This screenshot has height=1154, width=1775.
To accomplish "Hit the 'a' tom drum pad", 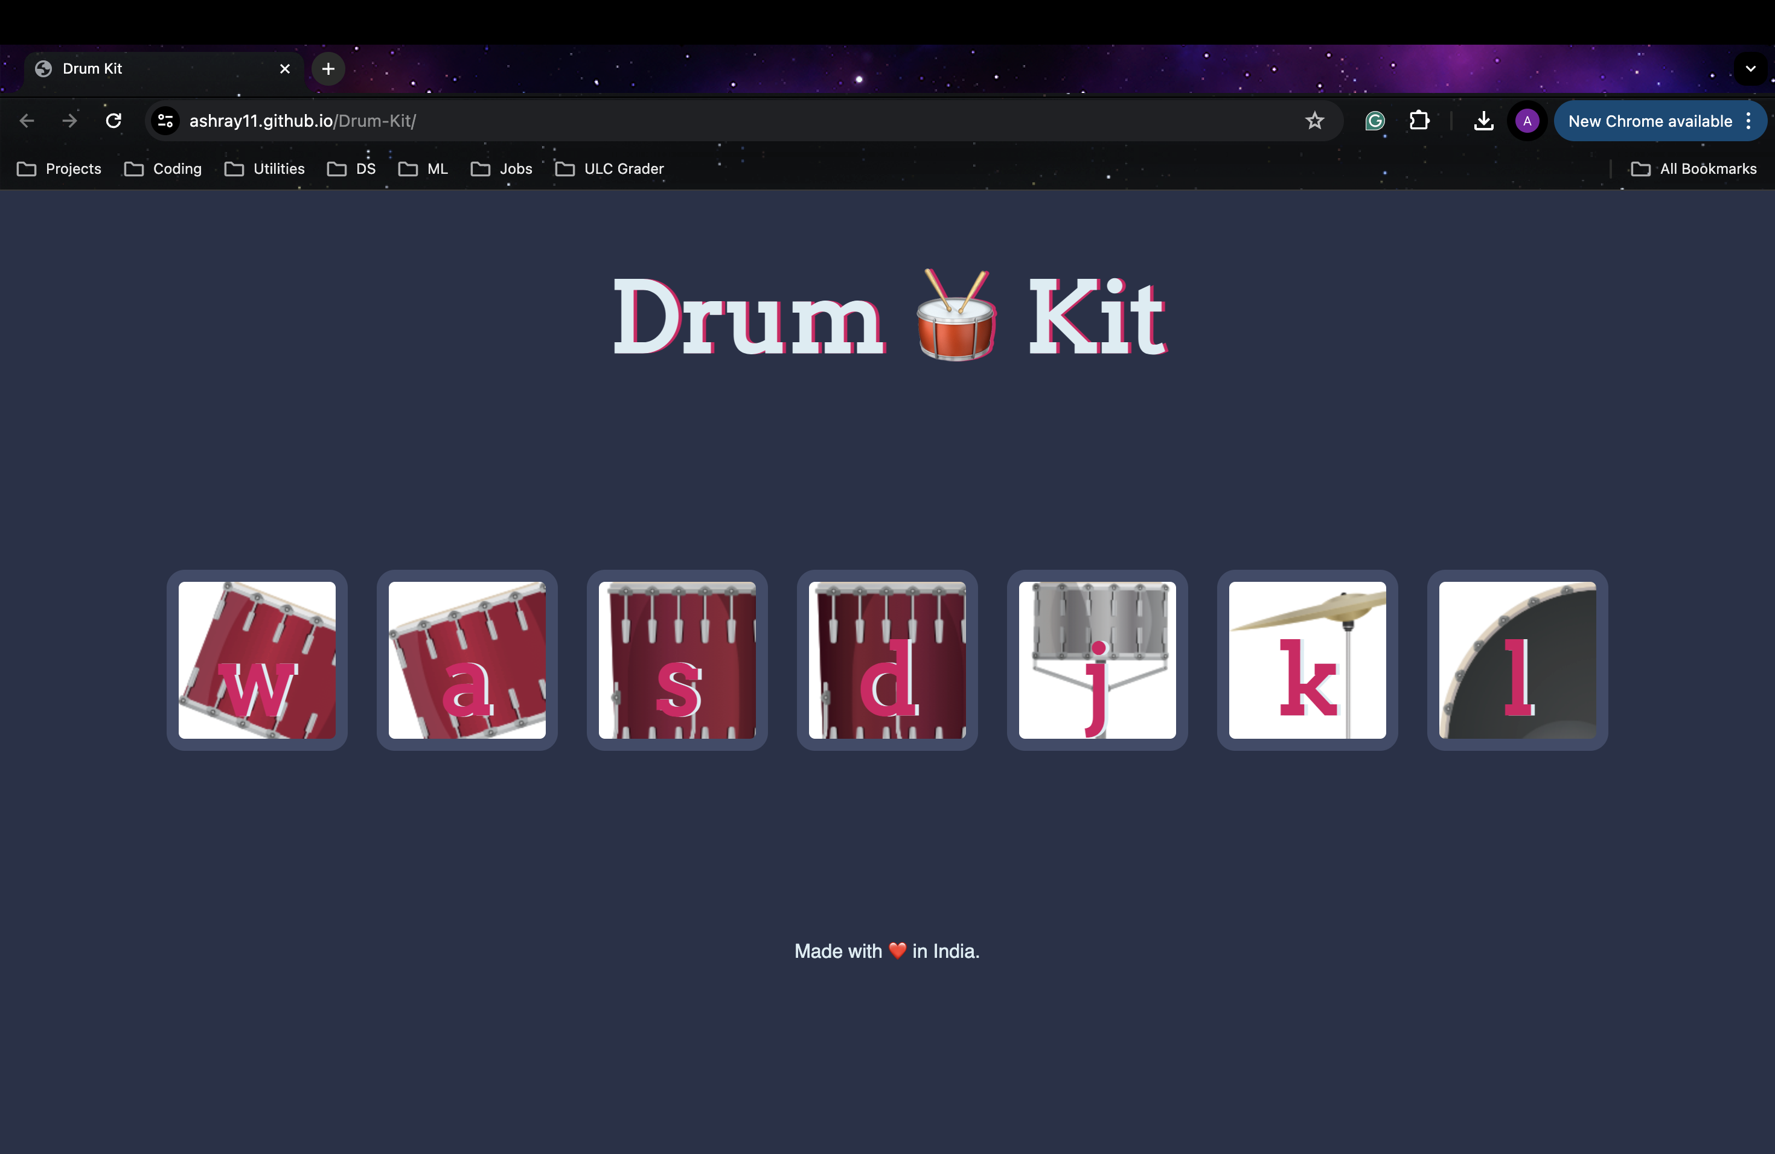I will click(x=467, y=660).
